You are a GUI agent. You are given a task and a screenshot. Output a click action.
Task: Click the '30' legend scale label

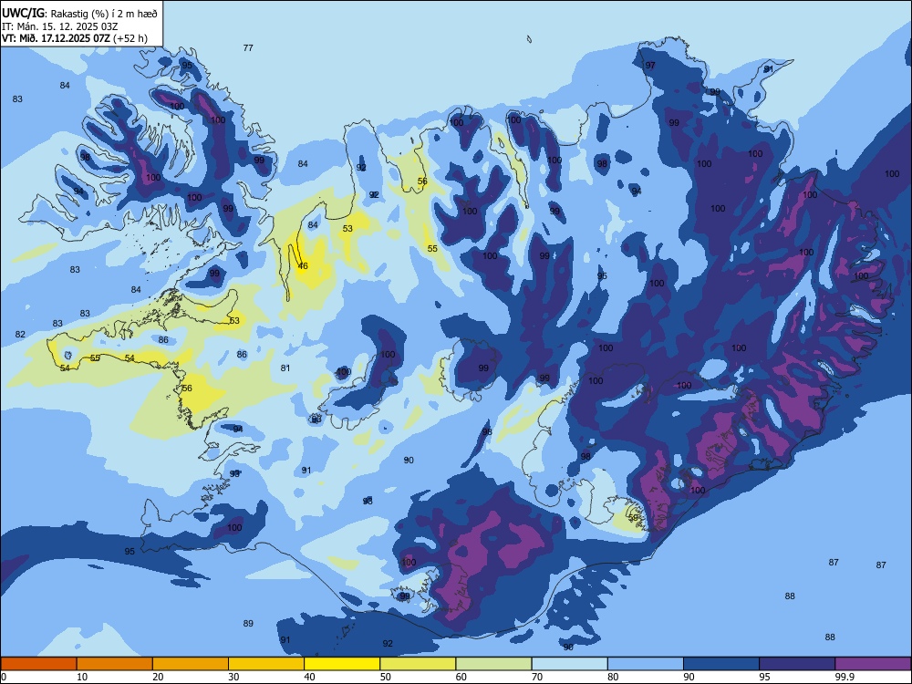click(233, 677)
